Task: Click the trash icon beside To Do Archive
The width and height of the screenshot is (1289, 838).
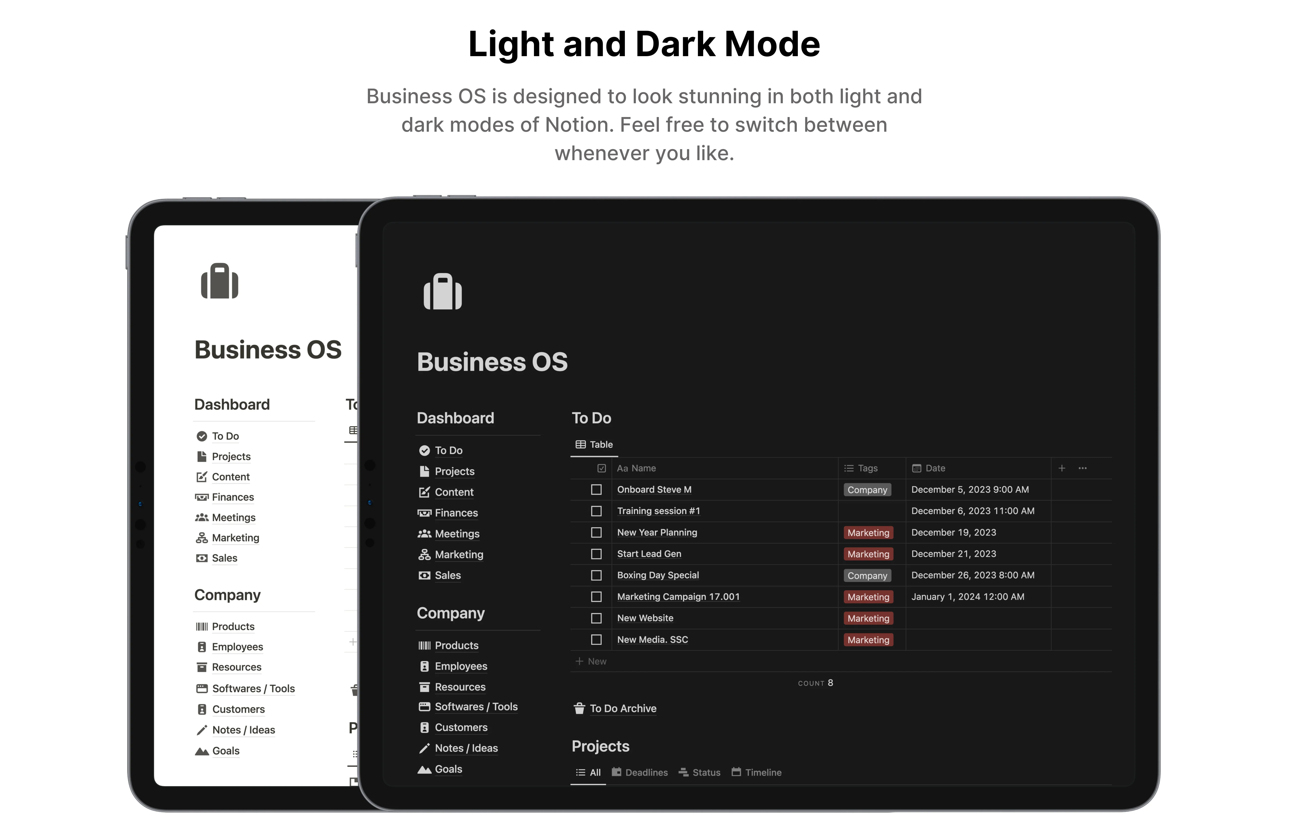Action: [579, 708]
